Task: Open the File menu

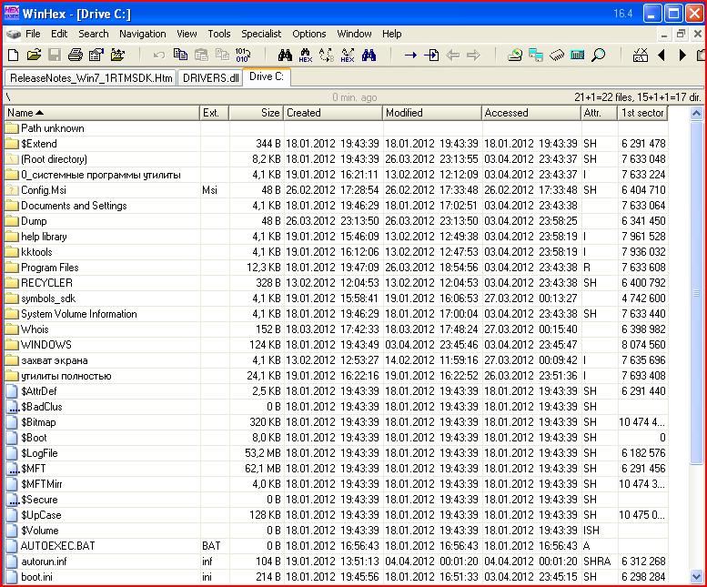Action: (33, 34)
